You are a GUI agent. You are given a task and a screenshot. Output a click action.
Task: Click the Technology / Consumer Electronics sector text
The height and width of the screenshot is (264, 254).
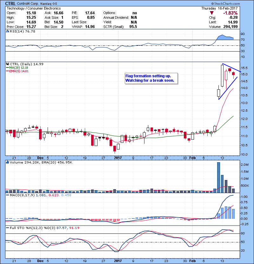34,8
